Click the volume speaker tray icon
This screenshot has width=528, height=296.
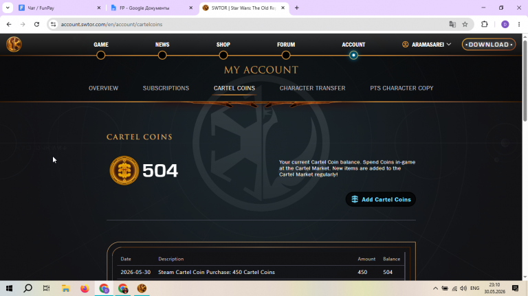tap(463, 288)
